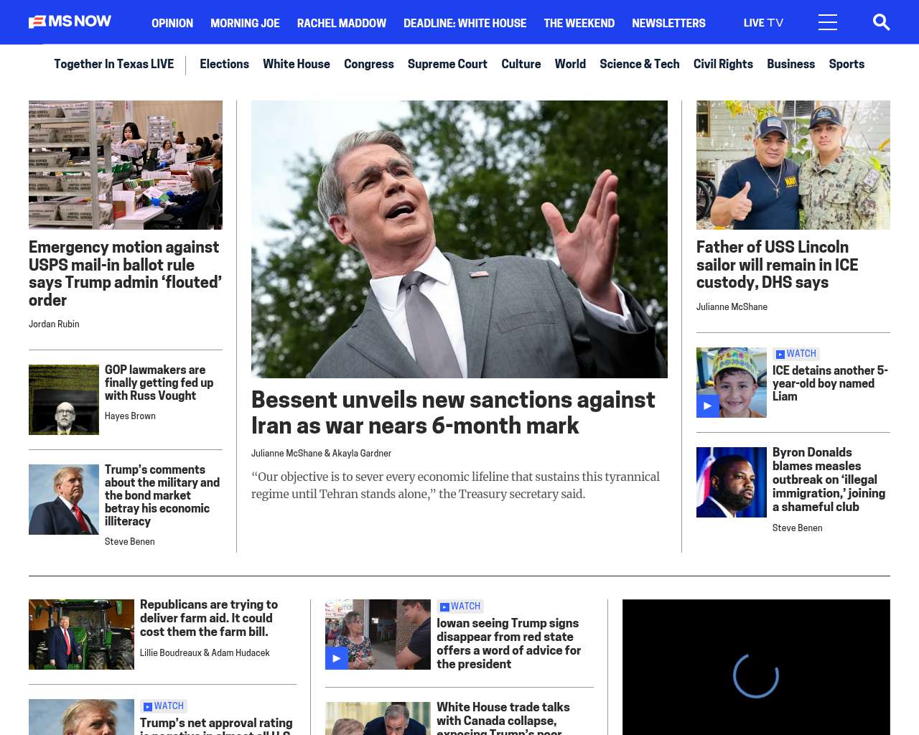Image resolution: width=919 pixels, height=735 pixels.
Task: View authors Julianne McShane & Akayla Gardner
Action: 321,454
